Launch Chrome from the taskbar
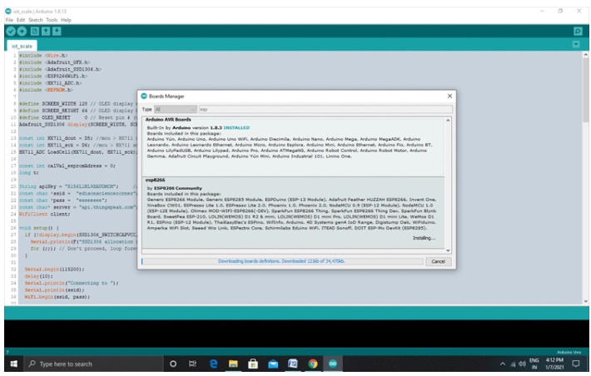Image resolution: width=591 pixels, height=376 pixels. [313, 364]
